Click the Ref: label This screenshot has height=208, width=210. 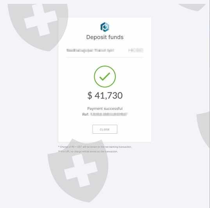[86, 115]
